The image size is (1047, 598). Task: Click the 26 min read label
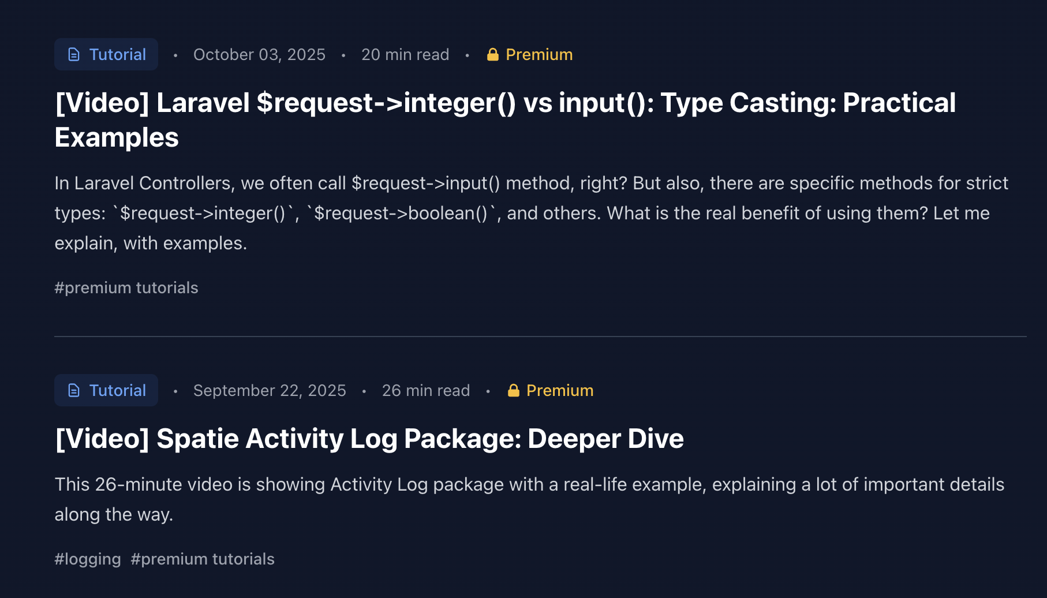click(426, 391)
